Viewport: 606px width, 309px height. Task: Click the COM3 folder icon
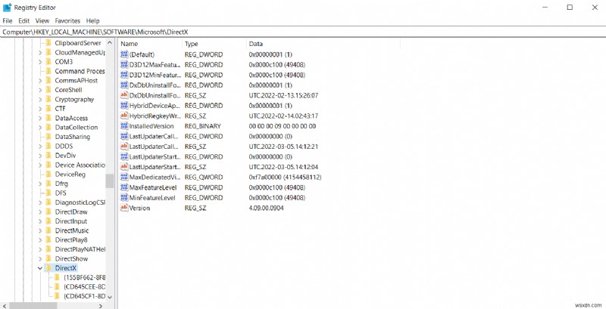coord(48,62)
